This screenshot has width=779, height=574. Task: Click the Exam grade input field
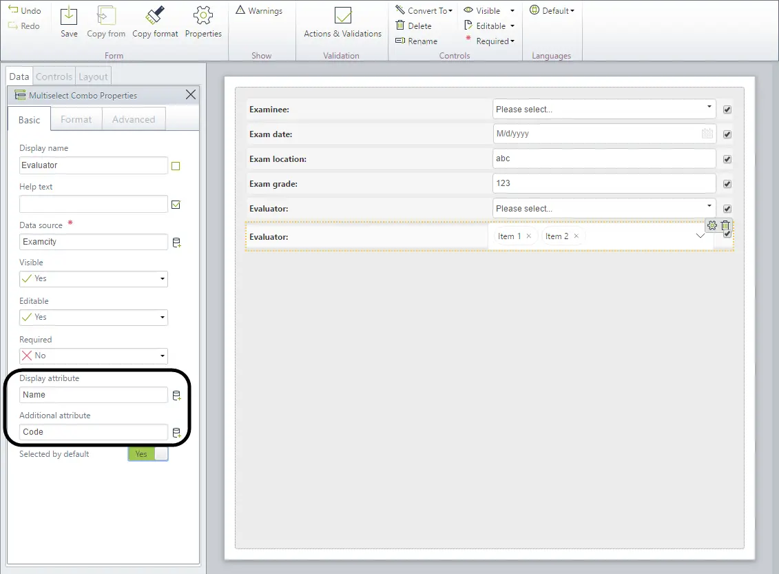604,183
